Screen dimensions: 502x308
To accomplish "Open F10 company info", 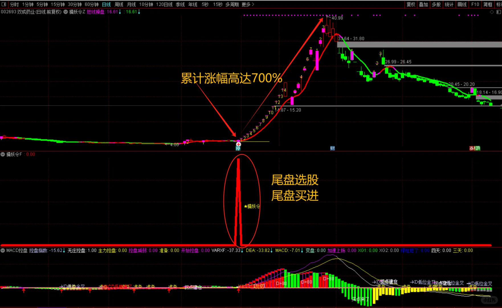I will pyautogui.click(x=475, y=4).
